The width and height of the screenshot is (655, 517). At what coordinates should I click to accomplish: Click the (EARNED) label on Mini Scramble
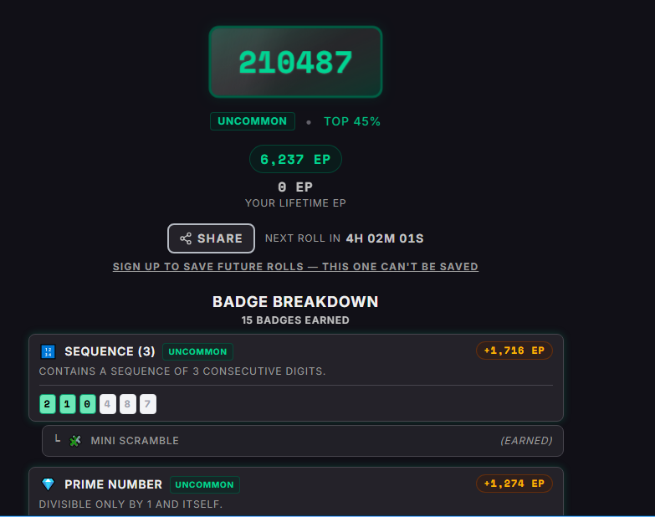click(x=526, y=441)
